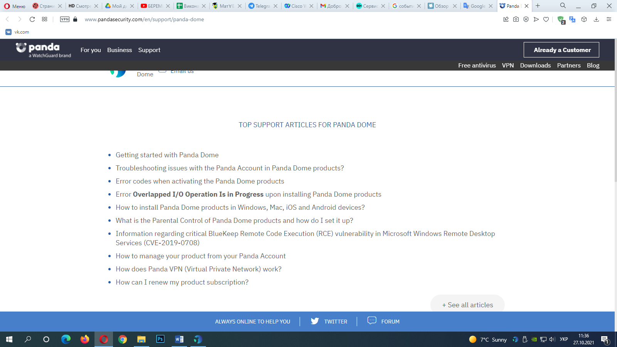Screen dimensions: 617x347
Task: Open the Support menu
Action: click(x=149, y=50)
